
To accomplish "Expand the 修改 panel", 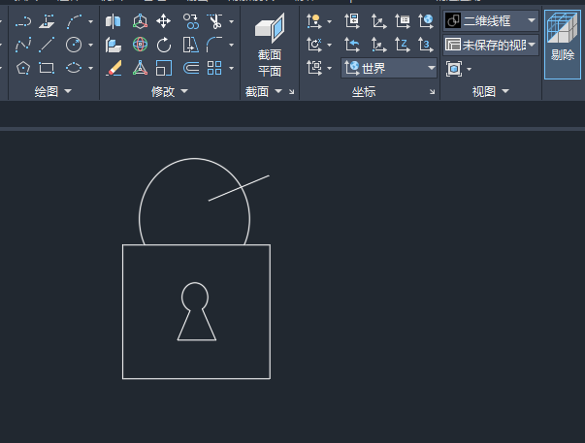I will [170, 91].
